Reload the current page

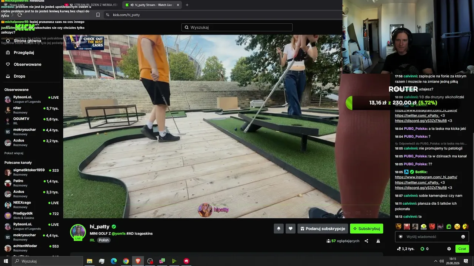click(20, 15)
